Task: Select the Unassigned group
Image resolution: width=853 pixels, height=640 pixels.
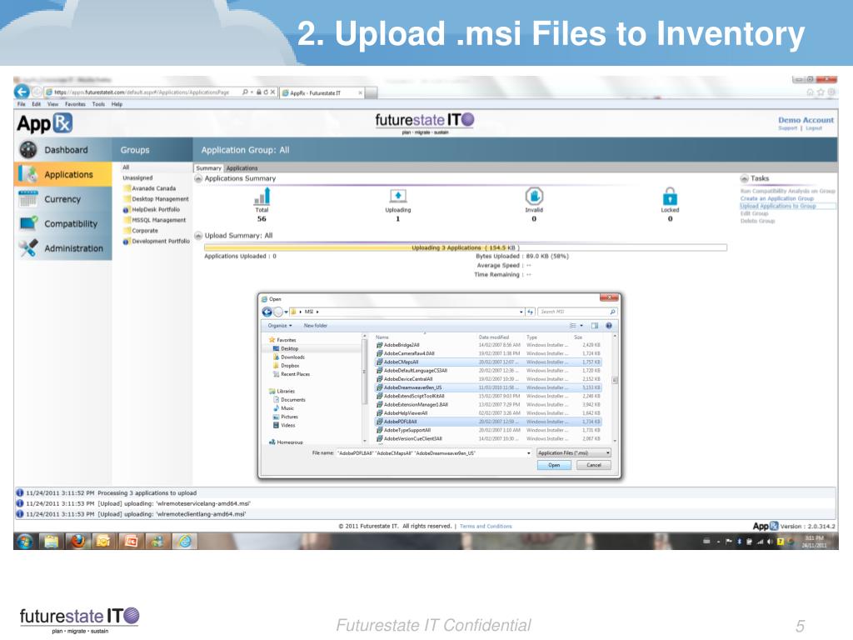Action: pyautogui.click(x=137, y=178)
